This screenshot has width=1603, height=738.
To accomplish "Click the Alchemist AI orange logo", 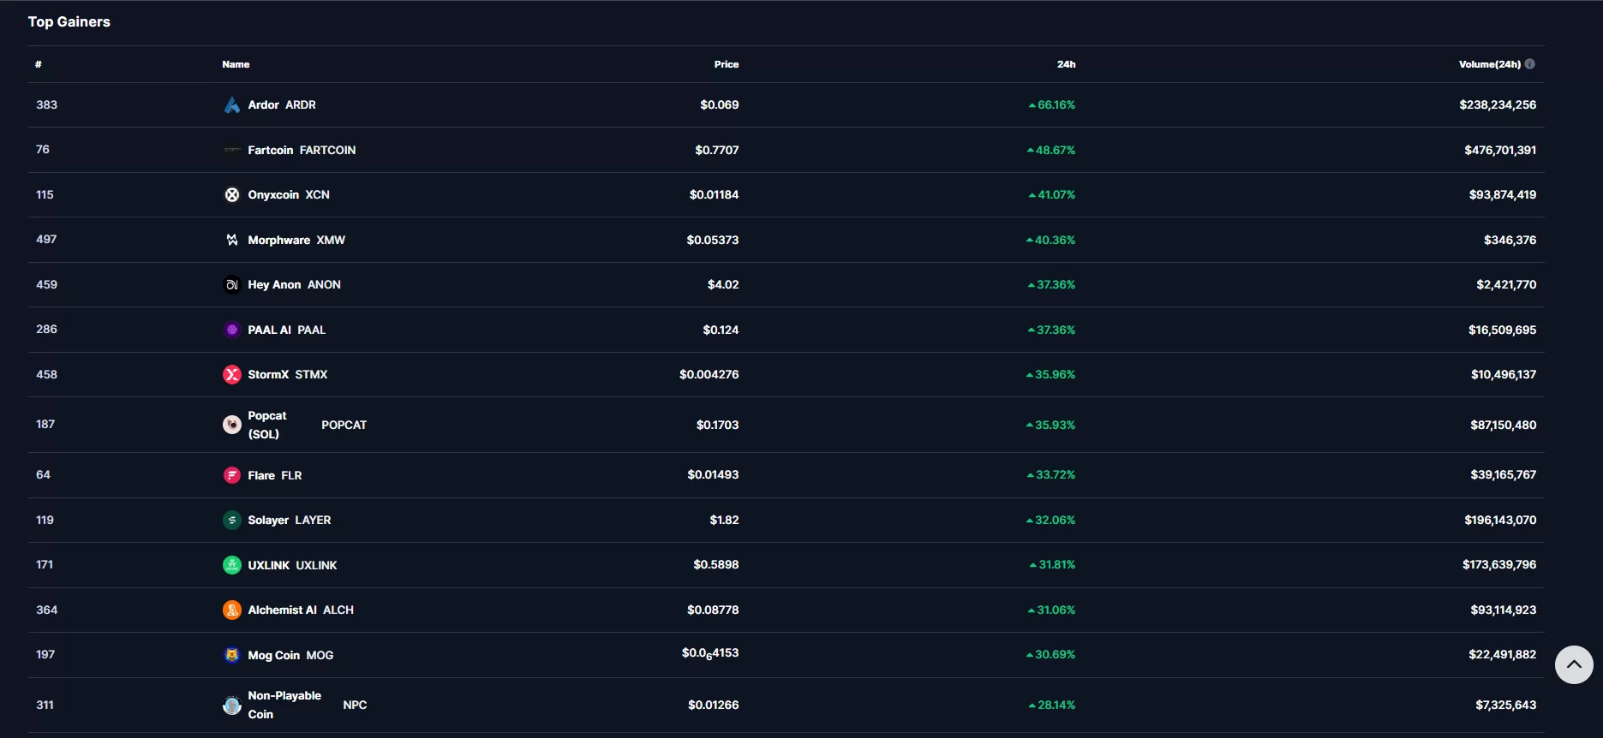I will (x=231, y=610).
